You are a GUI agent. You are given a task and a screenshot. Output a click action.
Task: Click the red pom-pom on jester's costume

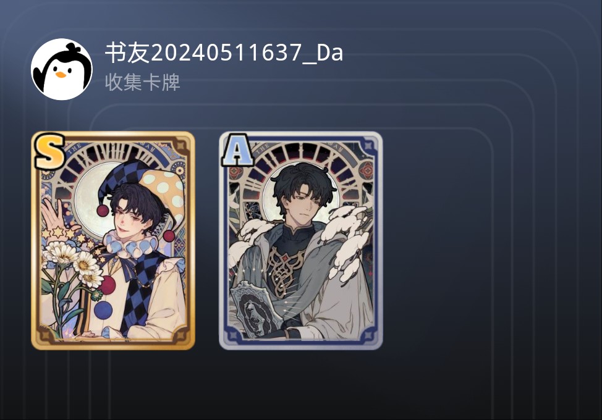coord(107,286)
